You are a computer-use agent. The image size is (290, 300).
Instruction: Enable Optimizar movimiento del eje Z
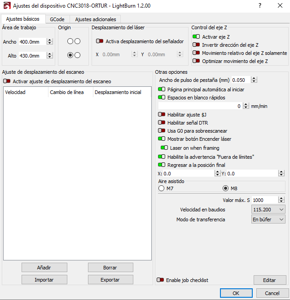click(x=196, y=61)
